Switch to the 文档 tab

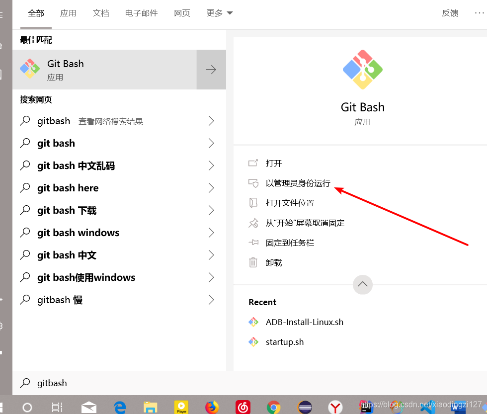coord(100,13)
